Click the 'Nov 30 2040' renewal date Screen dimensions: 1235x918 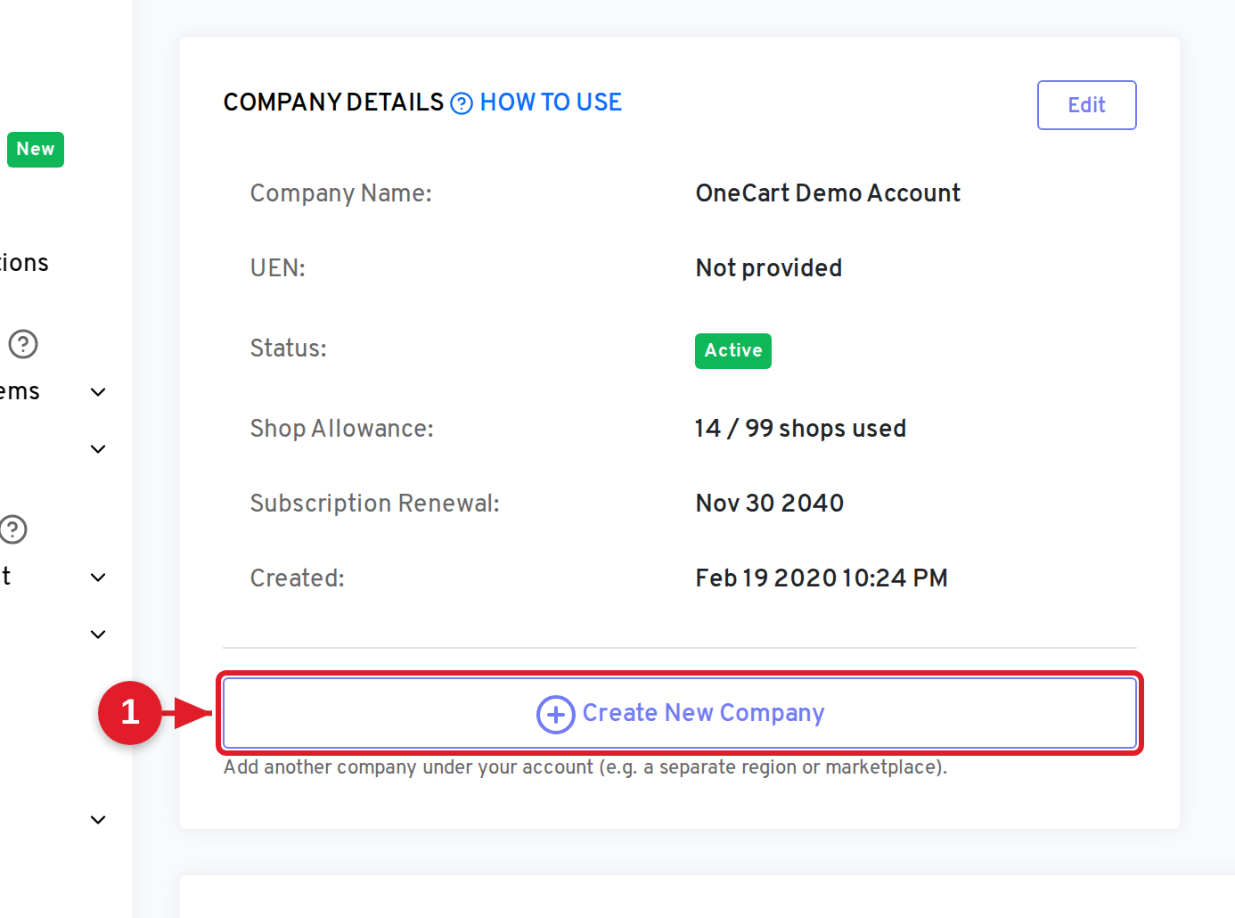[770, 504]
